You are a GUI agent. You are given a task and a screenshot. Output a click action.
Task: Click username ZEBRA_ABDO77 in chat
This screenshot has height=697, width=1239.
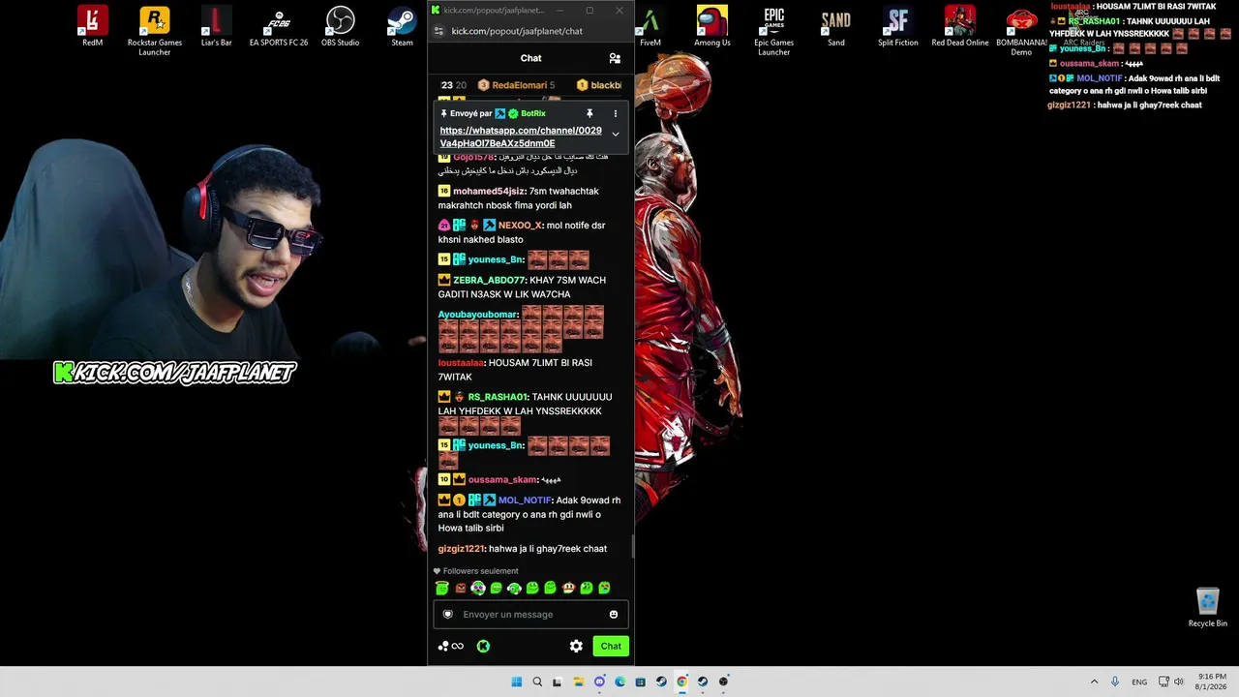pyautogui.click(x=489, y=280)
